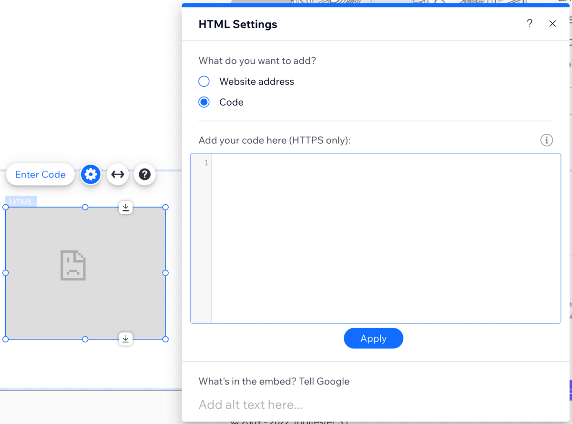Click the top-left resize handle of HTML box
Image resolution: width=572 pixels, height=424 pixels.
(x=6, y=207)
